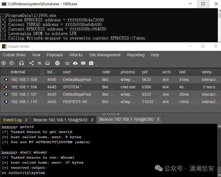Sort sessions by the listener column header
The image size is (221, 177).
pyautogui.click(x=52, y=72)
